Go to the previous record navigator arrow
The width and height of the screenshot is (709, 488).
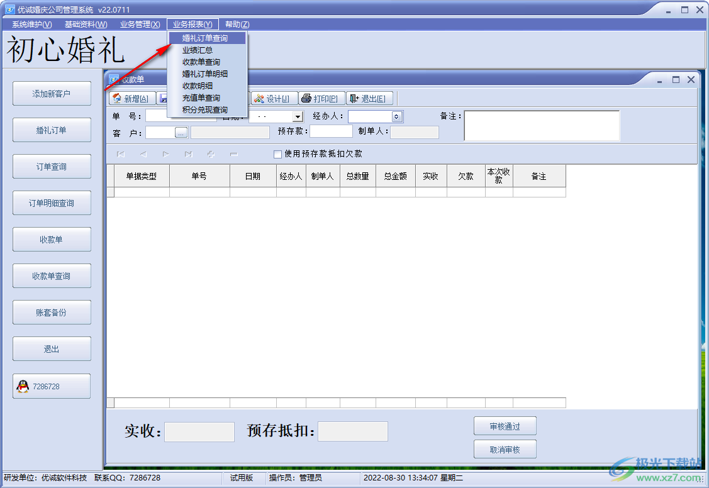pyautogui.click(x=143, y=155)
